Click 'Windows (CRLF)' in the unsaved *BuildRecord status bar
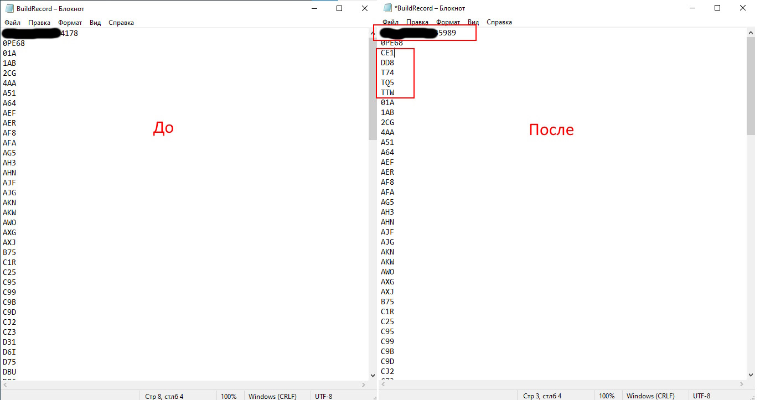Viewport: 760px width, 400px height. pos(650,396)
